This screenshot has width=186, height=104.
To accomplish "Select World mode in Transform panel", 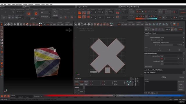I will pyautogui.click(x=77, y=84).
